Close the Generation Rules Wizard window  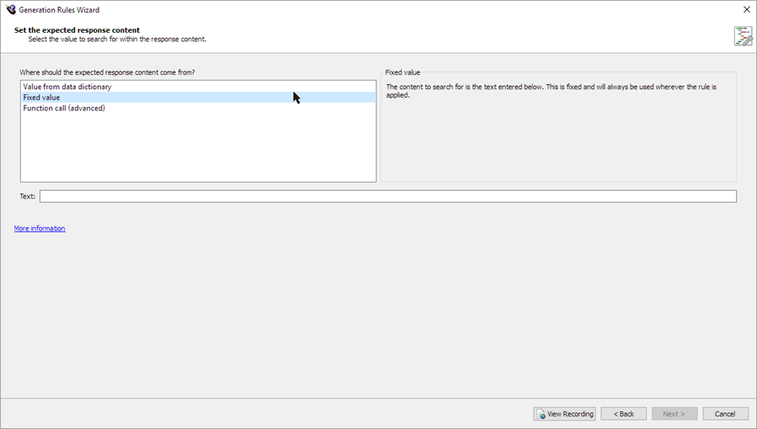click(746, 9)
